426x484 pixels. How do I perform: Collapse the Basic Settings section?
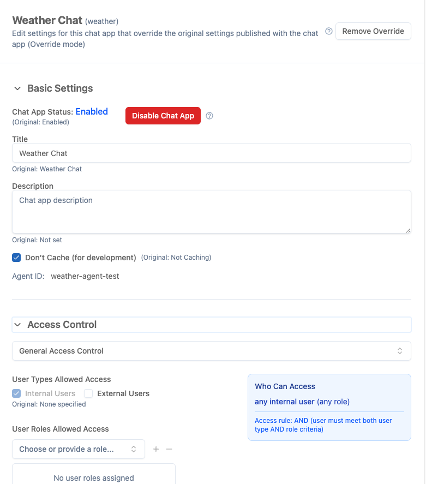[x=17, y=88]
